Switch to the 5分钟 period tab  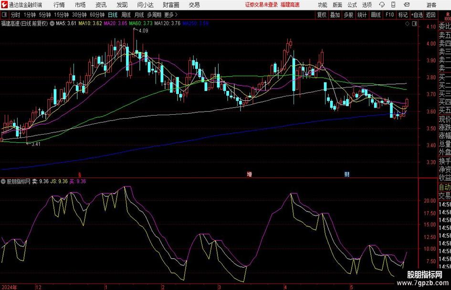44,15
